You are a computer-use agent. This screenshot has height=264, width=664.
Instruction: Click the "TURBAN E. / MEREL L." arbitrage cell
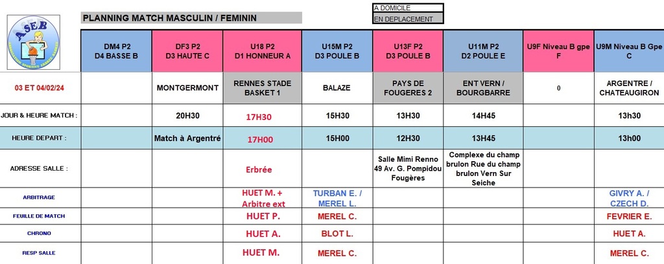tap(337, 198)
